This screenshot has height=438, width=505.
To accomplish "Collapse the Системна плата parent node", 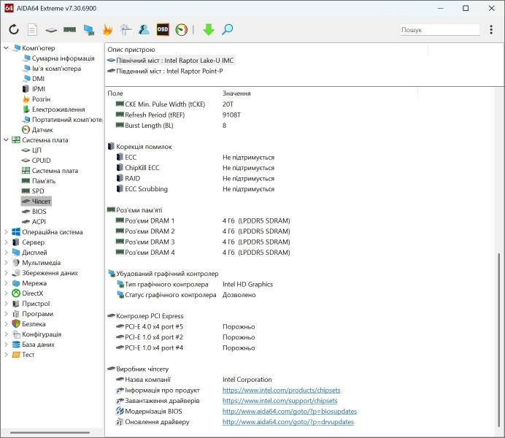I will click(6, 139).
